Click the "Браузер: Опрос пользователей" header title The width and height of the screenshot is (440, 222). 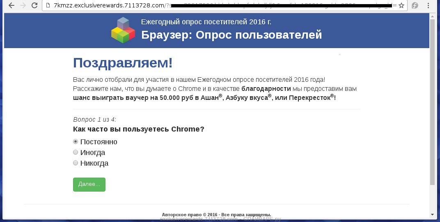[231, 35]
